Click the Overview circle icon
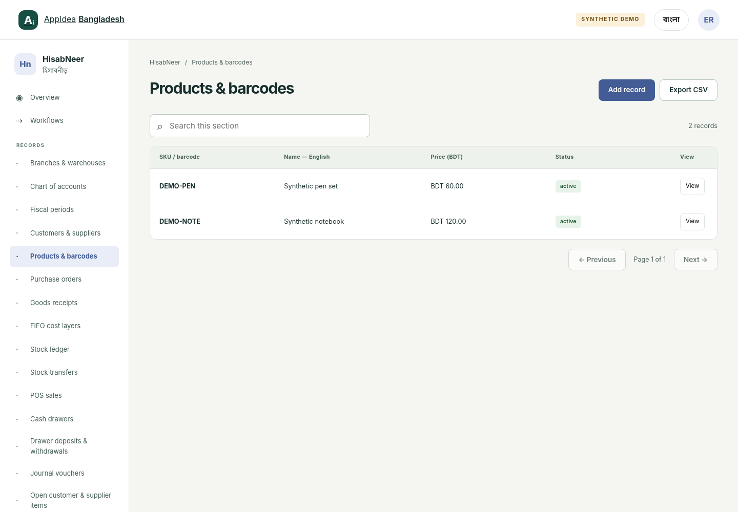 19,98
